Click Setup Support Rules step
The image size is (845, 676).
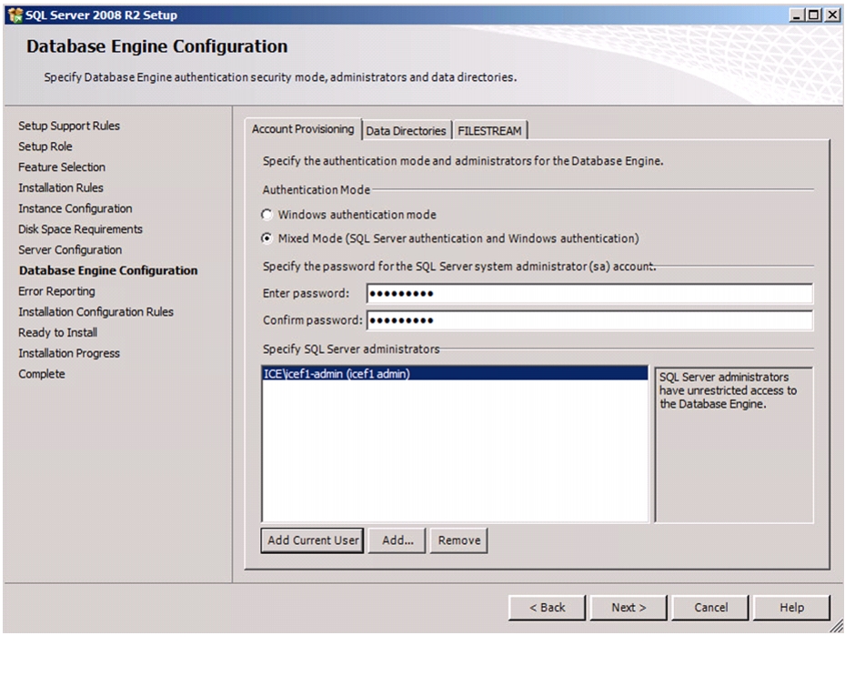[69, 126]
